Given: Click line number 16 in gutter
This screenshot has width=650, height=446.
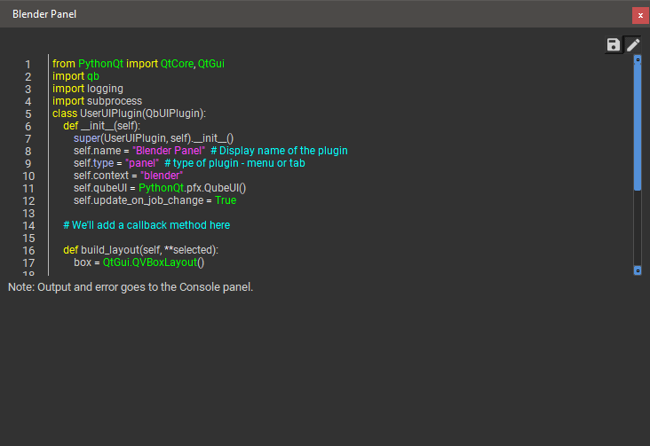Looking at the screenshot, I should coord(26,250).
